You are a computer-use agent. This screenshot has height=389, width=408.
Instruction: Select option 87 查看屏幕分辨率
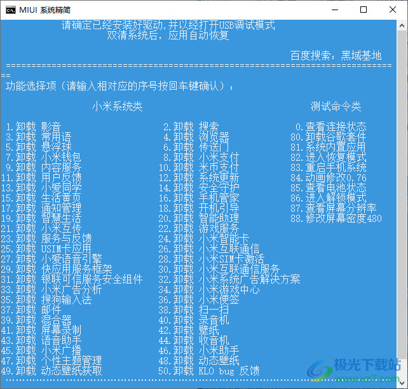point(334,208)
